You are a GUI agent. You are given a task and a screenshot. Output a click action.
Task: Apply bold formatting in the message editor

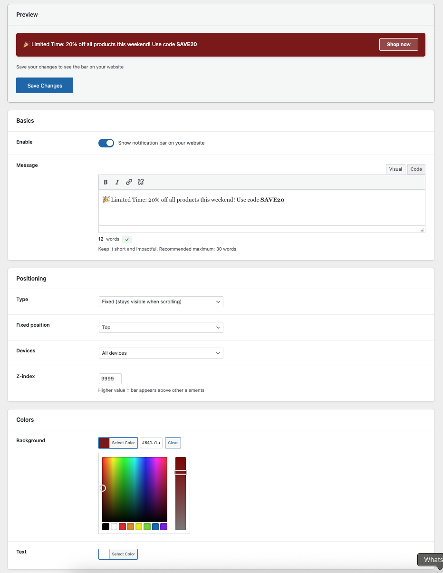coord(106,182)
